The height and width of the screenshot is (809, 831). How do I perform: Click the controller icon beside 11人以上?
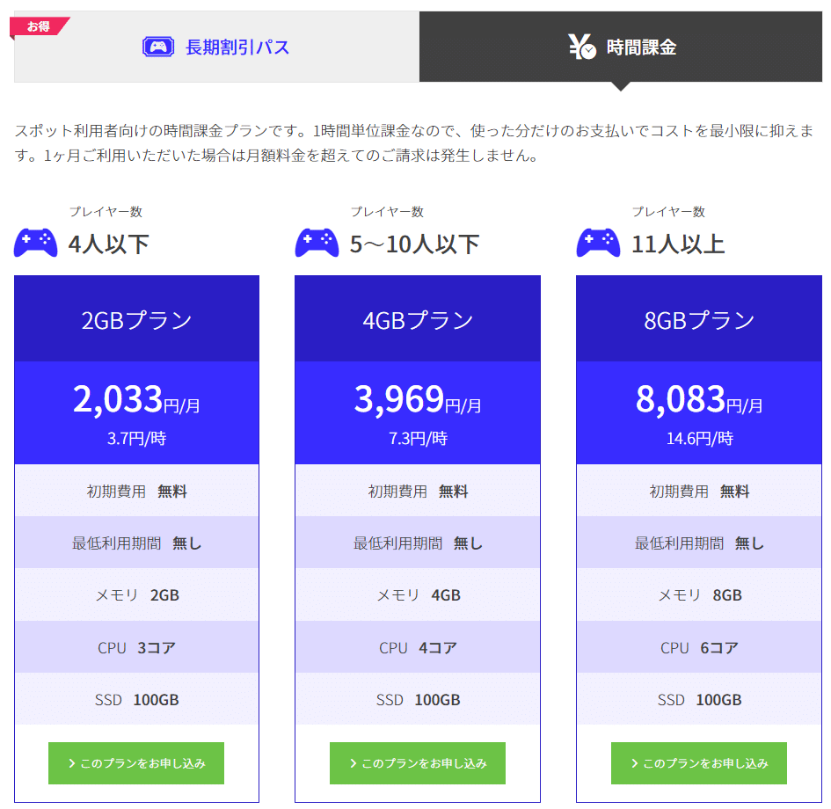(598, 243)
